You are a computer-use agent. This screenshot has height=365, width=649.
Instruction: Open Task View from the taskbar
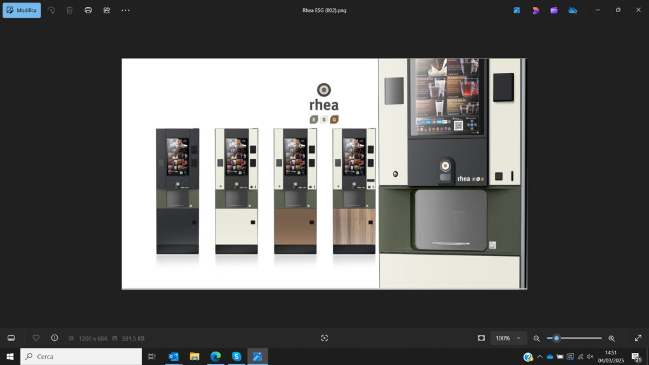(x=152, y=356)
